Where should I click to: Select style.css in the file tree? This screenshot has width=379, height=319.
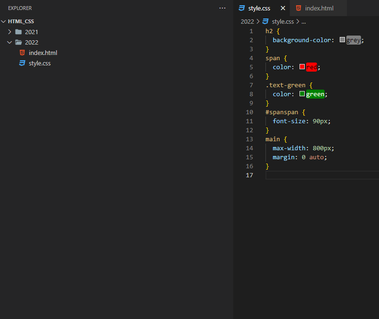pyautogui.click(x=39, y=63)
